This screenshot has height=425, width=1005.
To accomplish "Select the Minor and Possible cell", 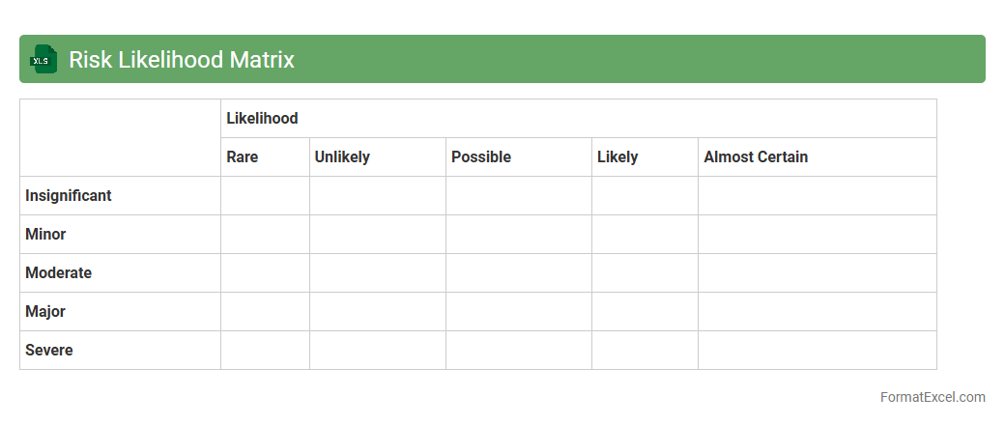I will pos(519,235).
